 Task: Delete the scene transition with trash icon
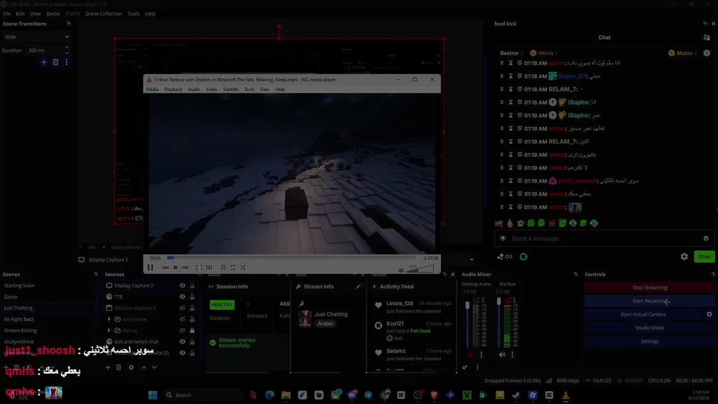coord(55,62)
